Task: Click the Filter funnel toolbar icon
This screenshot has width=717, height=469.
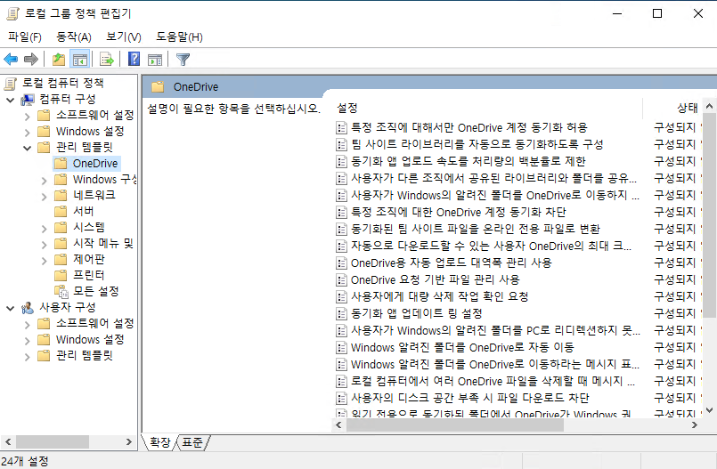Action: pos(183,60)
